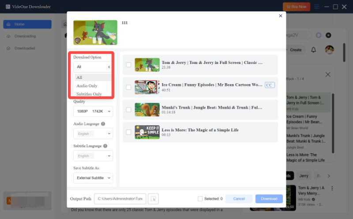353x219 pixels.
Task: Click the Subtitle Language info icon
Action: tap(105, 146)
